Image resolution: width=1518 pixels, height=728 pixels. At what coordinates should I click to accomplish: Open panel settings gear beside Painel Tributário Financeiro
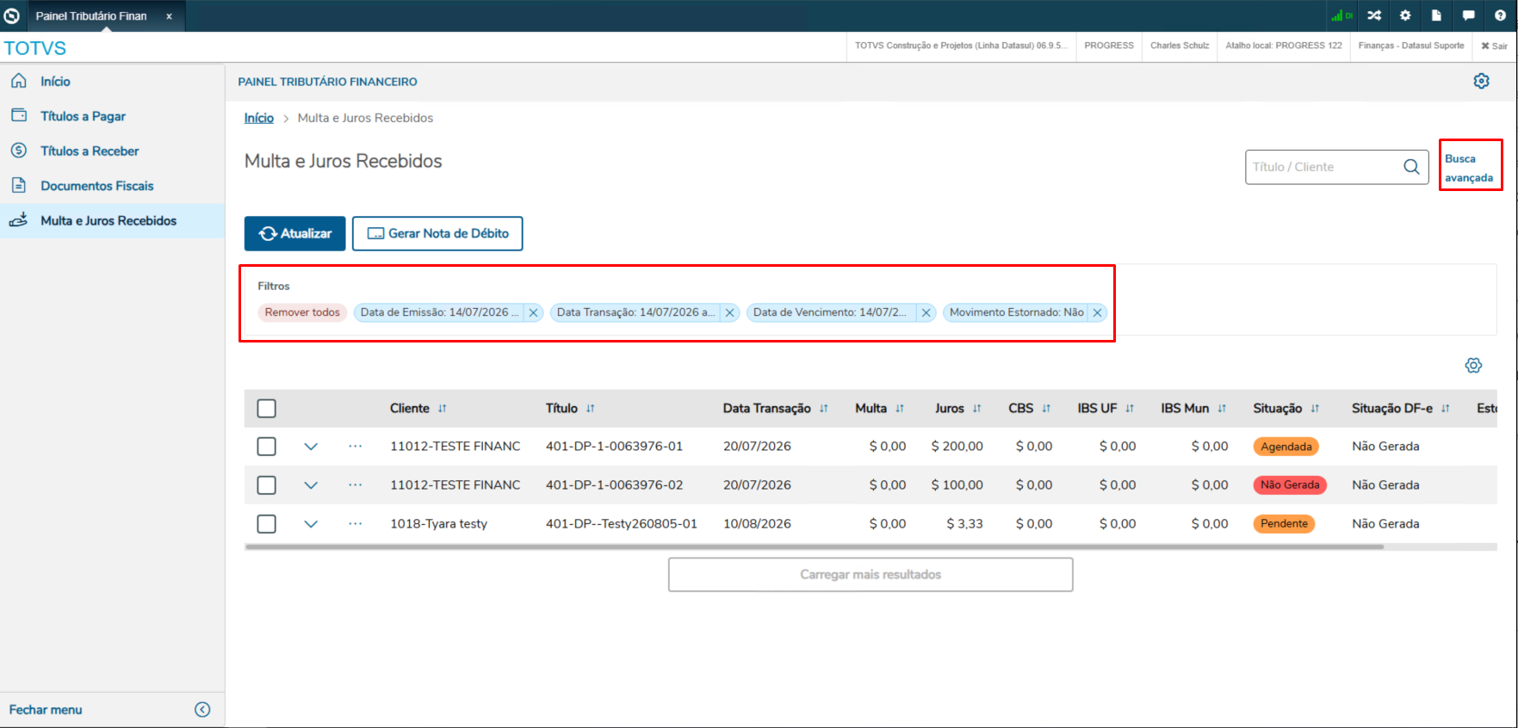1481,81
